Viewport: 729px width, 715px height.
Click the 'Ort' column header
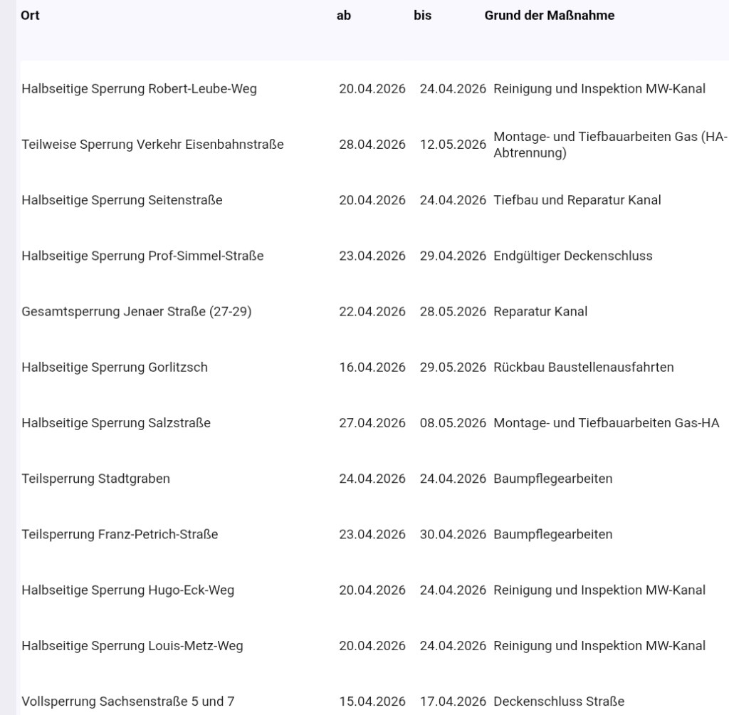pyautogui.click(x=30, y=15)
